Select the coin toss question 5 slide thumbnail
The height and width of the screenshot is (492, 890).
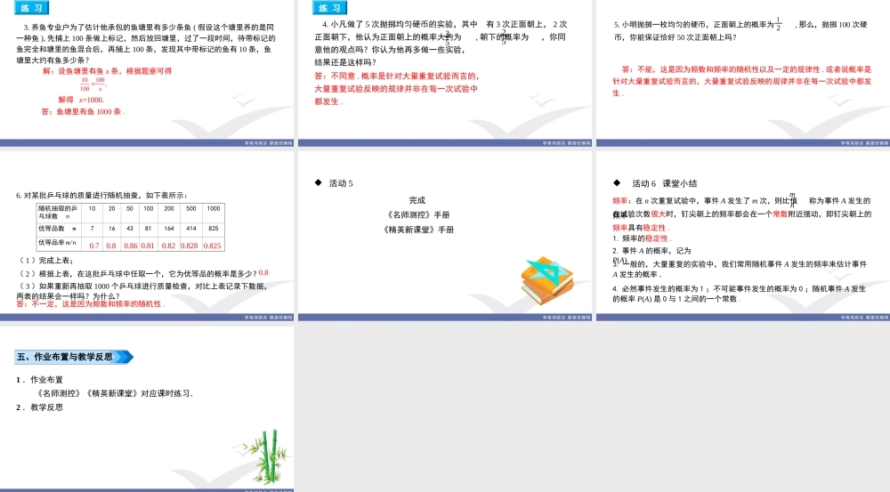(x=743, y=73)
